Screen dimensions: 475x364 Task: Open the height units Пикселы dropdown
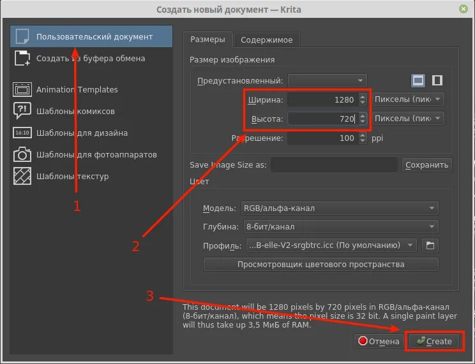pos(408,119)
